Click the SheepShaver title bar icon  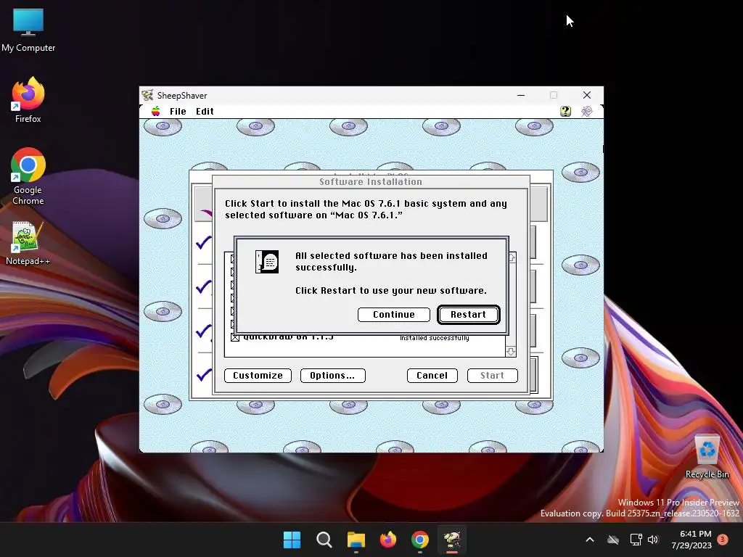pyautogui.click(x=147, y=95)
